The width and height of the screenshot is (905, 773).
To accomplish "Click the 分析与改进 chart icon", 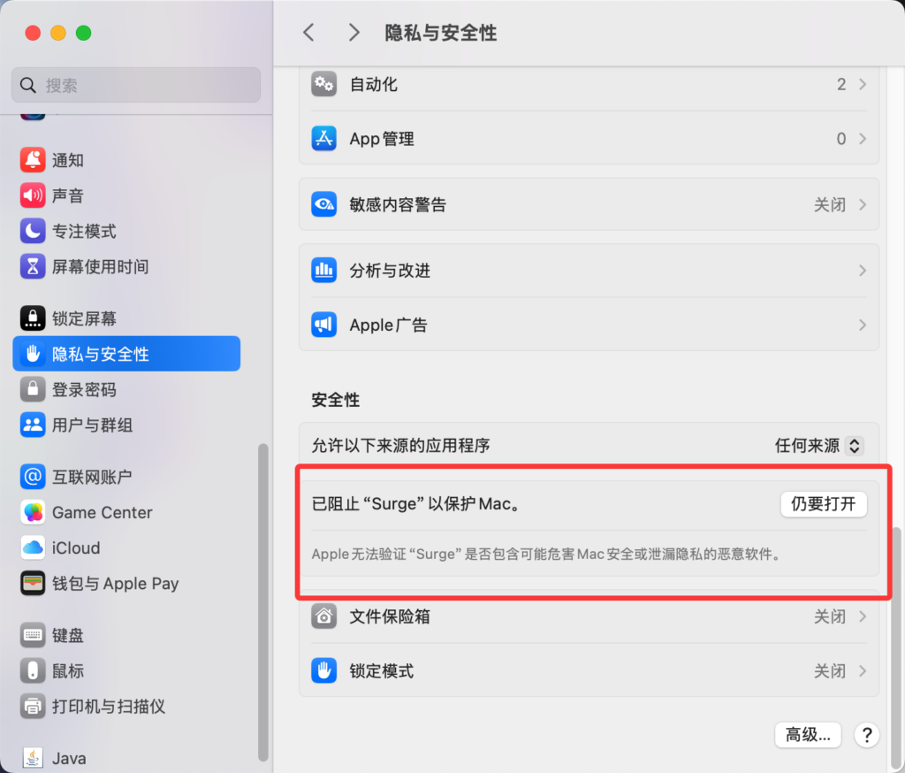I will coord(323,271).
